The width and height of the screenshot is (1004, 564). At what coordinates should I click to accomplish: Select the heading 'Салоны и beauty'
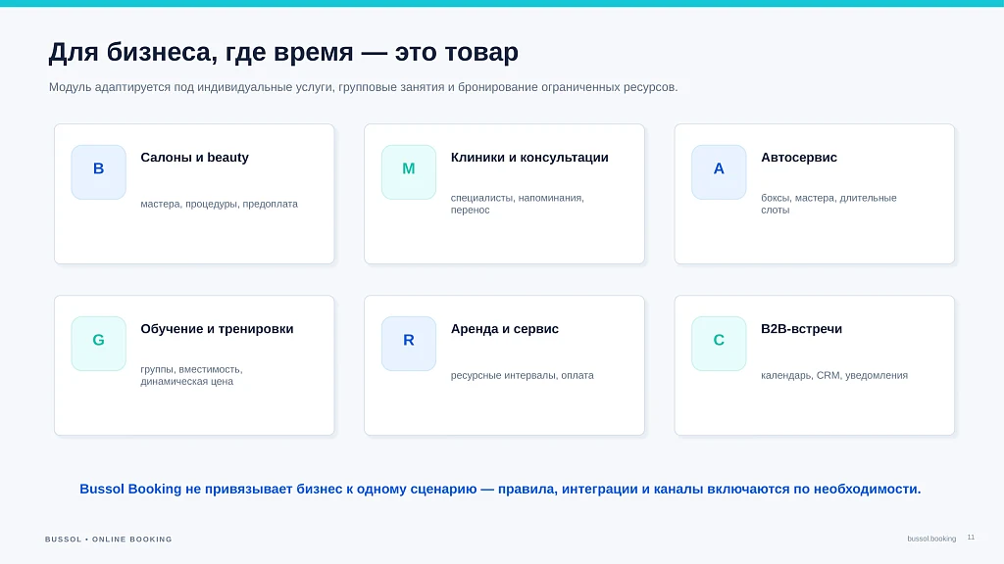point(195,158)
